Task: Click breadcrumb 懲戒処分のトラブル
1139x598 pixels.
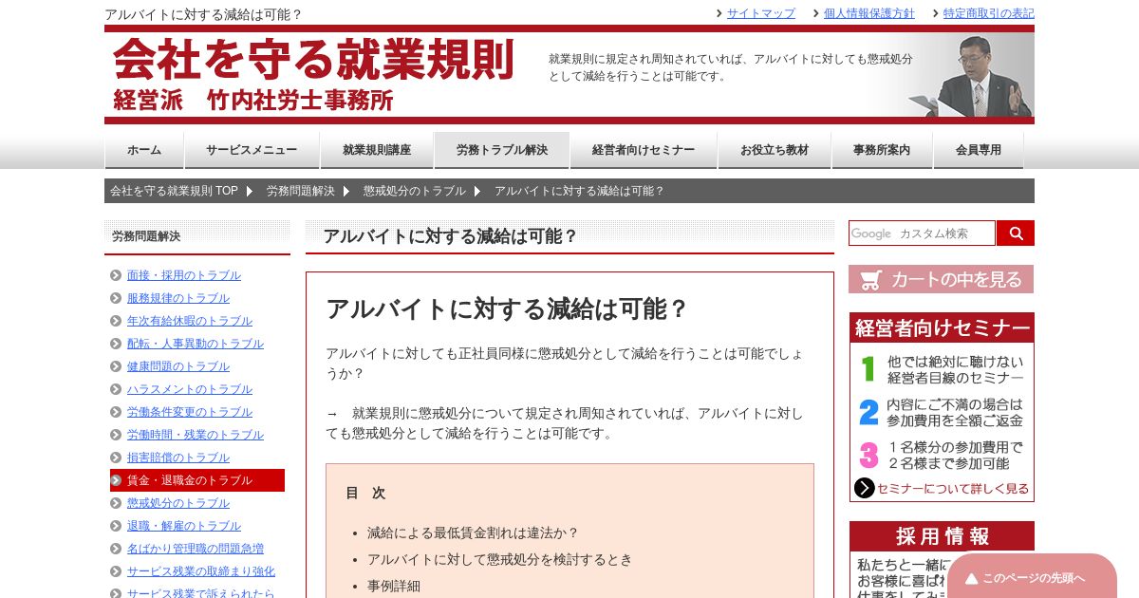Action: tap(415, 191)
